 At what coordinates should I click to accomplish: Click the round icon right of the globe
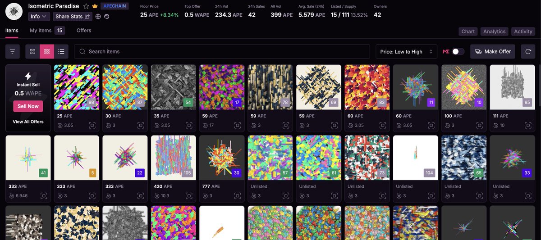coord(107,17)
